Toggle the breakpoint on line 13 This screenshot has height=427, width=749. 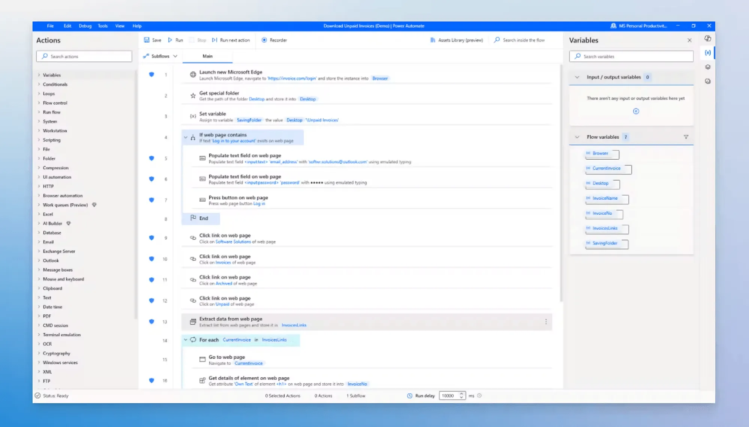(152, 322)
